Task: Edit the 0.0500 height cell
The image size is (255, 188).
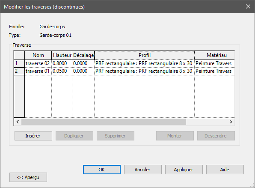Action: [62, 71]
